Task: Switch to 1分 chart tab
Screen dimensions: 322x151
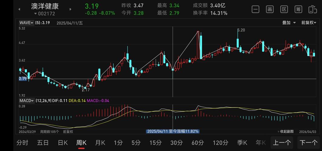Action: [118, 143]
